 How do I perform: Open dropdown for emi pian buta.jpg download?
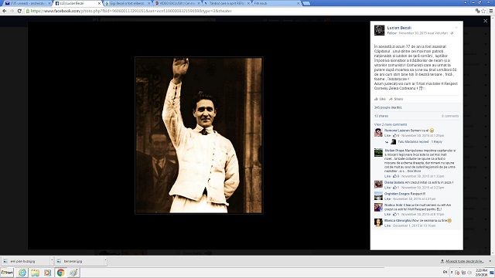click(x=52, y=261)
